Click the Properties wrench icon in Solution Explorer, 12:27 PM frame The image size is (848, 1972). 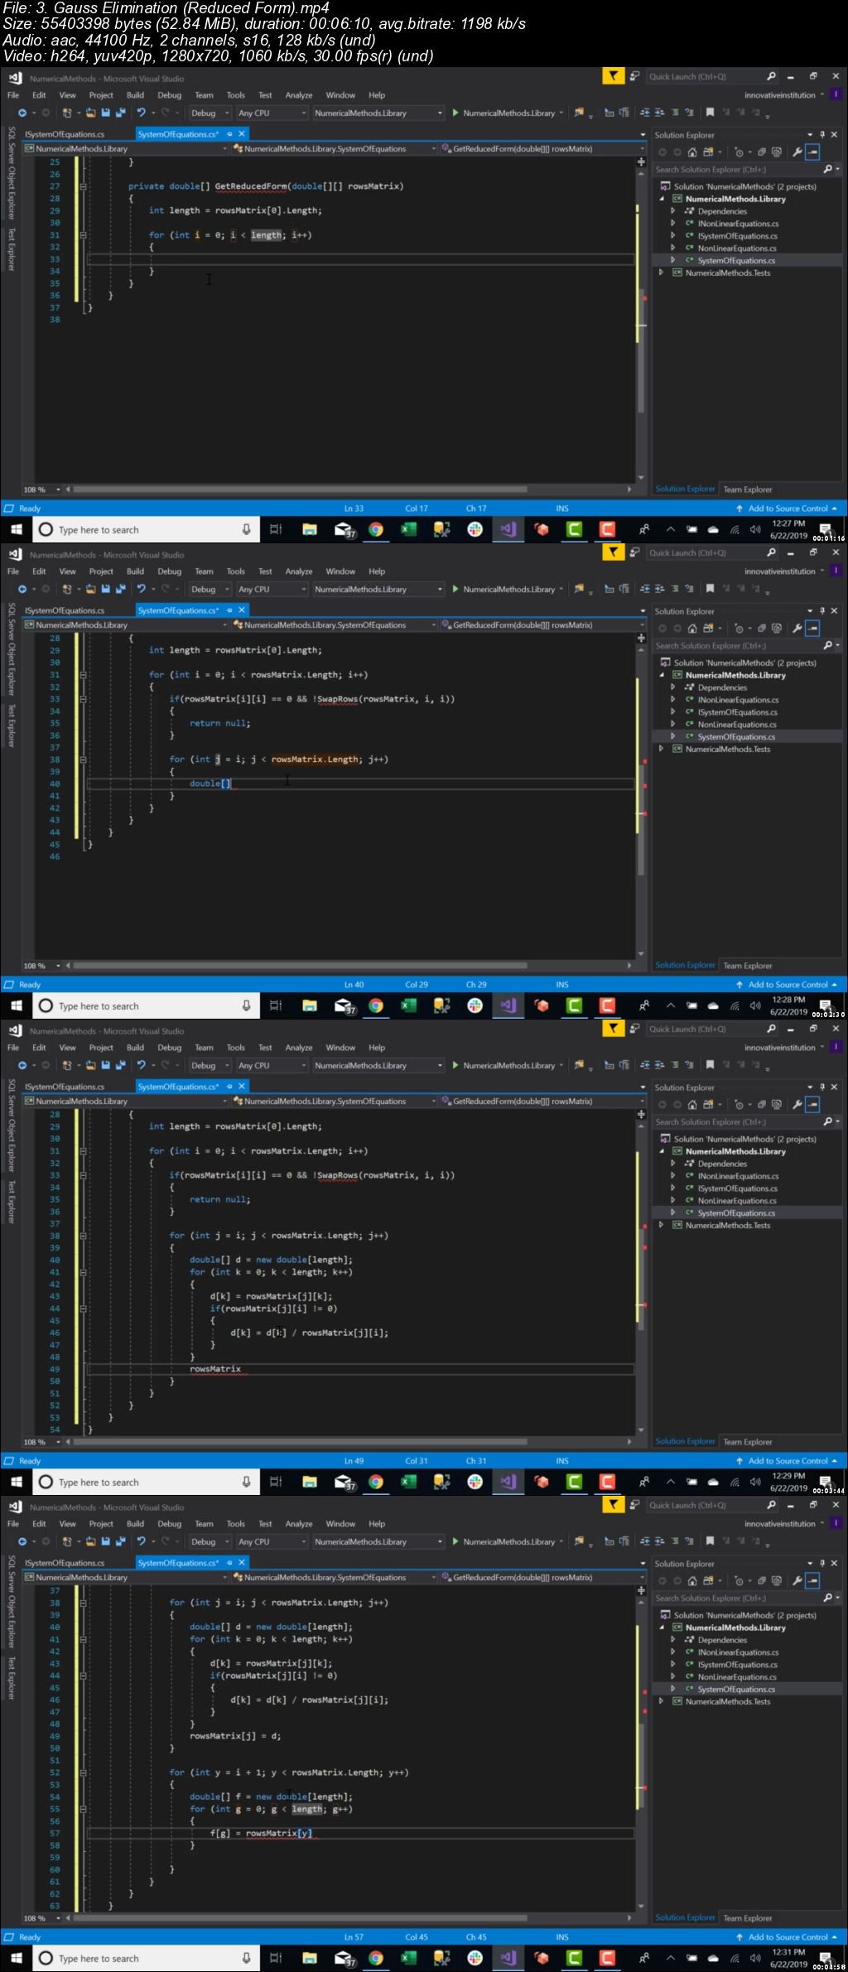(797, 152)
